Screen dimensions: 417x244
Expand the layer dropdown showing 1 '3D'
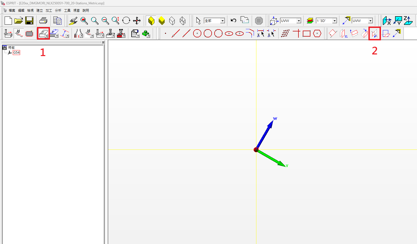tap(335, 21)
